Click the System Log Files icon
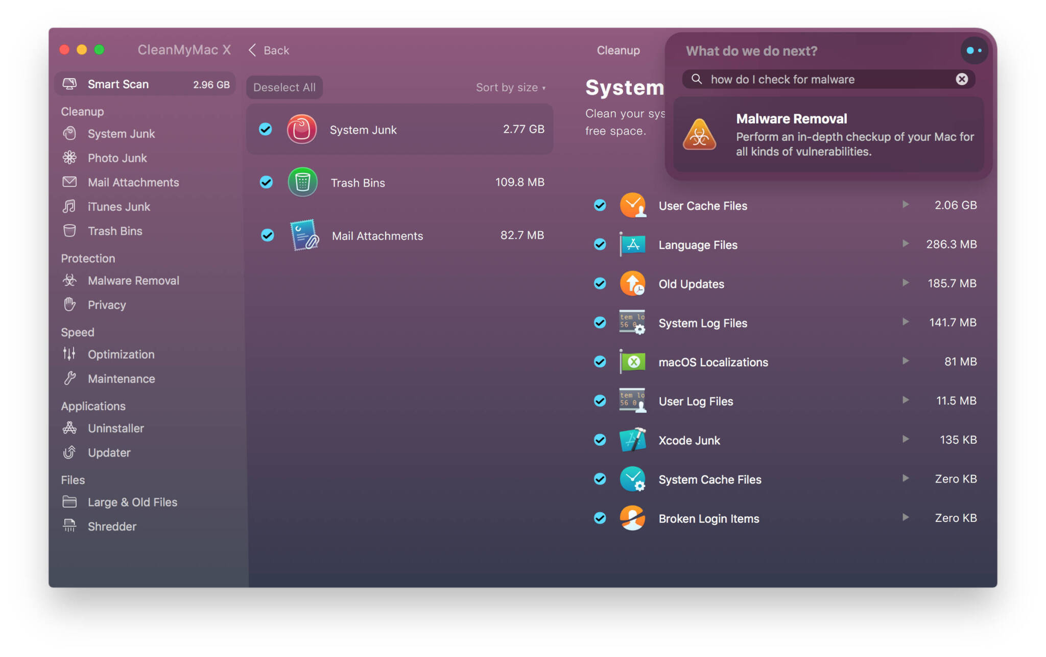Image resolution: width=1046 pixels, height=657 pixels. coord(633,323)
